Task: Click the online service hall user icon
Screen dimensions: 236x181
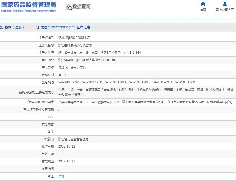Action: coord(225,4)
